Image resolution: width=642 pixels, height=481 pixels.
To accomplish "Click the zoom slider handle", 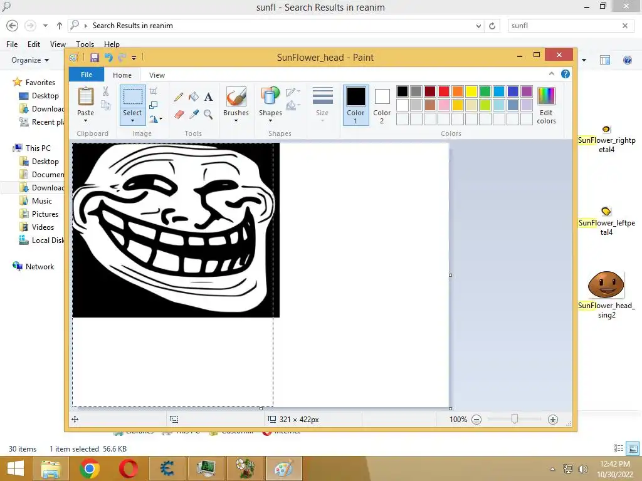I will (515, 419).
